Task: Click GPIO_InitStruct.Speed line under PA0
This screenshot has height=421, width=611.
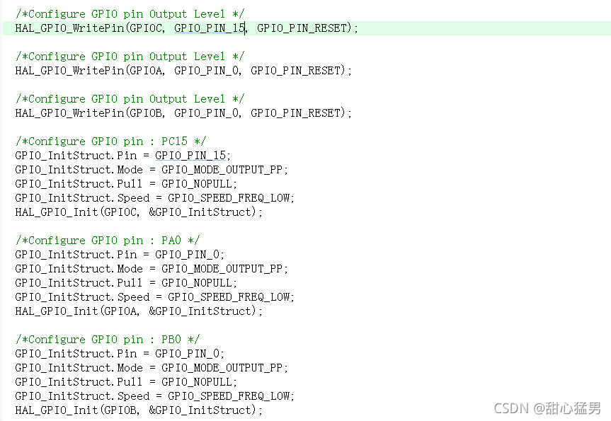Action: (155, 296)
